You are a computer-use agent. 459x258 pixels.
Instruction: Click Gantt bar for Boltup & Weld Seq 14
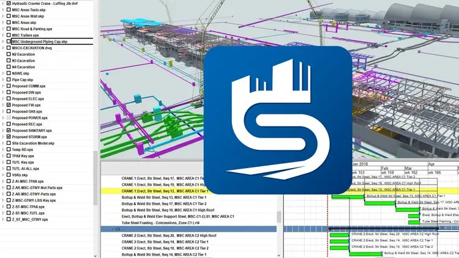(365, 254)
